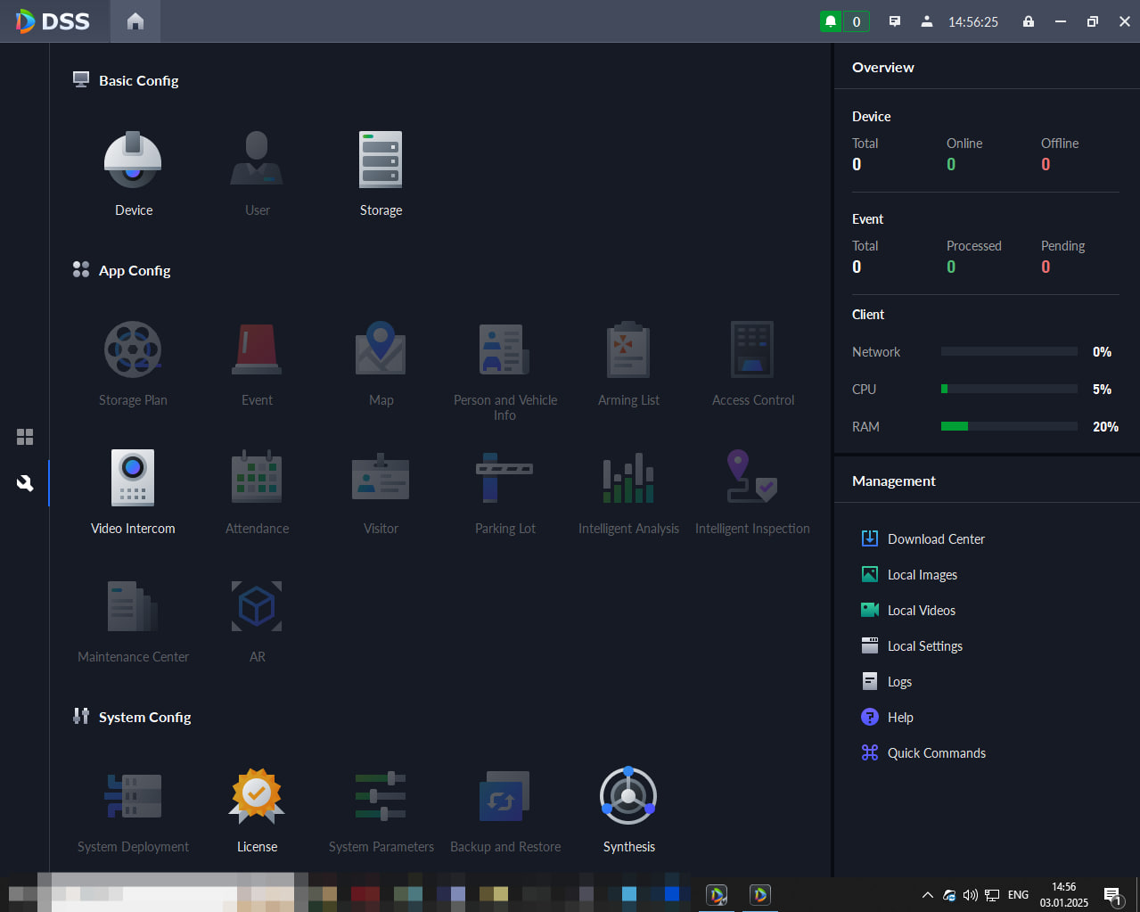Click the green alarm bell button
This screenshot has height=912, width=1140.
click(x=831, y=21)
